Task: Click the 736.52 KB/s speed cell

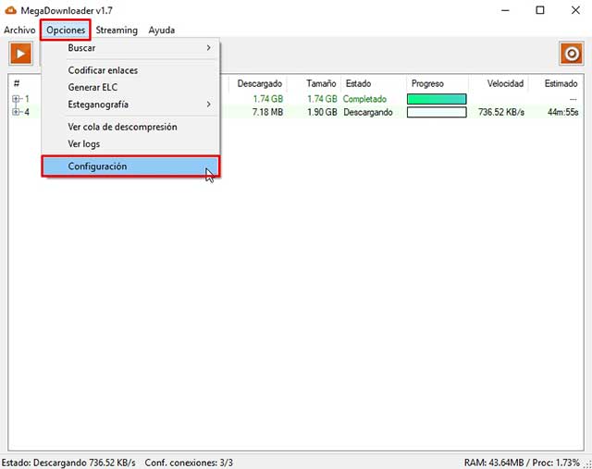Action: pos(501,112)
